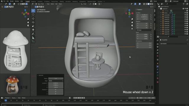Toggle overlays in main viewport header
The height and width of the screenshot is (106, 189).
140,4
